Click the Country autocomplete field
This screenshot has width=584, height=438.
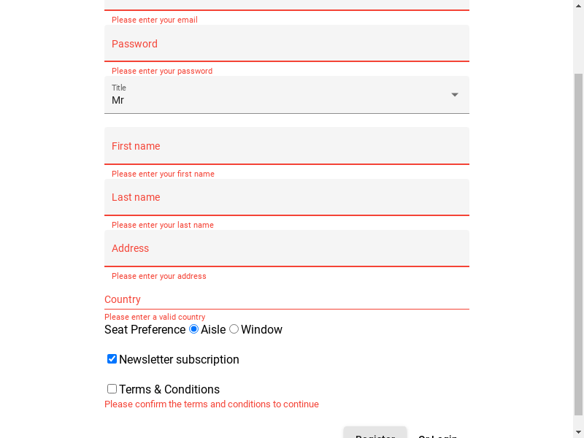pyautogui.click(x=286, y=299)
